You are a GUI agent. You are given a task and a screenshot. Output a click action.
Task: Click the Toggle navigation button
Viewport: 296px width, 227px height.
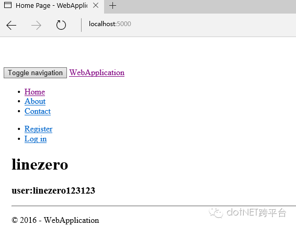click(x=36, y=73)
